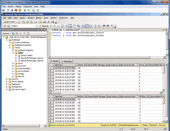Screen dimensions: 170x131
Task: Decrease indent in the query editor
Action: click(104, 26)
